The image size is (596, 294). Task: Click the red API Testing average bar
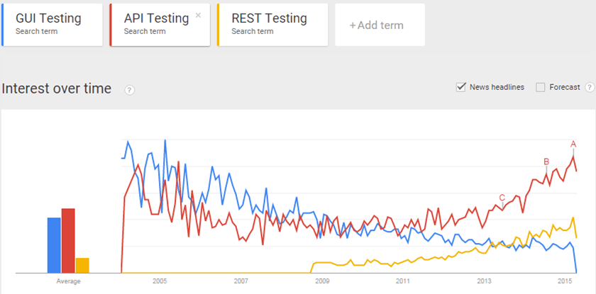(68, 240)
